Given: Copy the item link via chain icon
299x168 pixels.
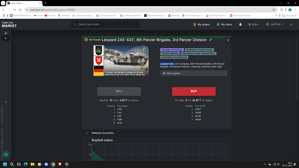Looking at the screenshot, I should pyautogui.click(x=211, y=39).
